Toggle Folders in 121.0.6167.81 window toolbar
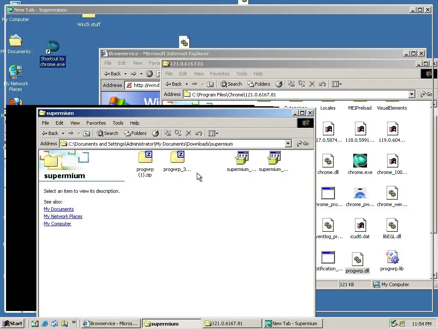 coord(259,84)
